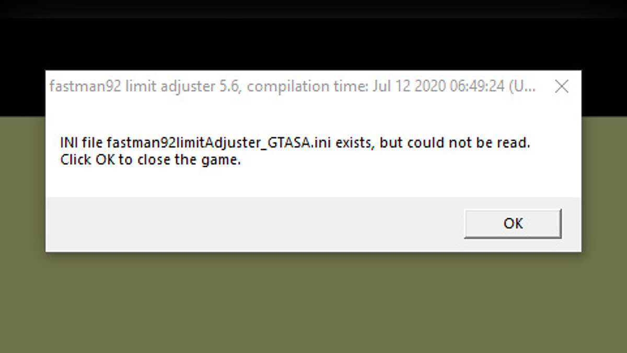Click gray footer strip left of OK
This screenshot has width=627, height=353.
point(251,224)
